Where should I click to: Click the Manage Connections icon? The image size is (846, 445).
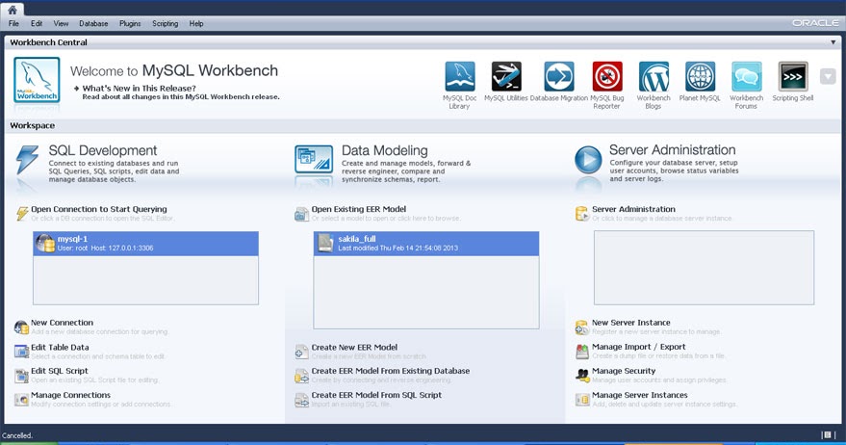tap(21, 400)
